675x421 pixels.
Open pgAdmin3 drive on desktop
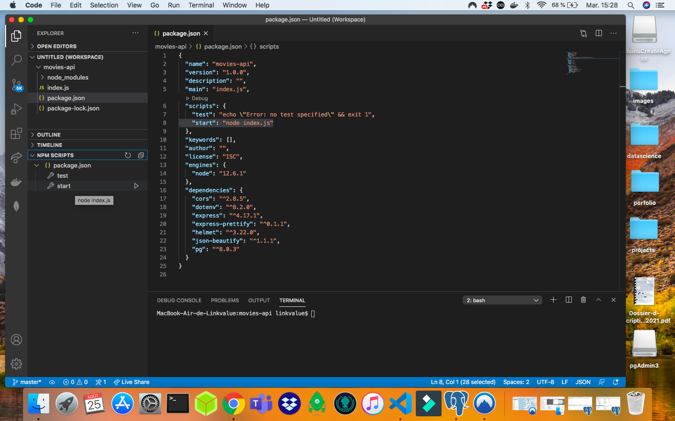644,349
